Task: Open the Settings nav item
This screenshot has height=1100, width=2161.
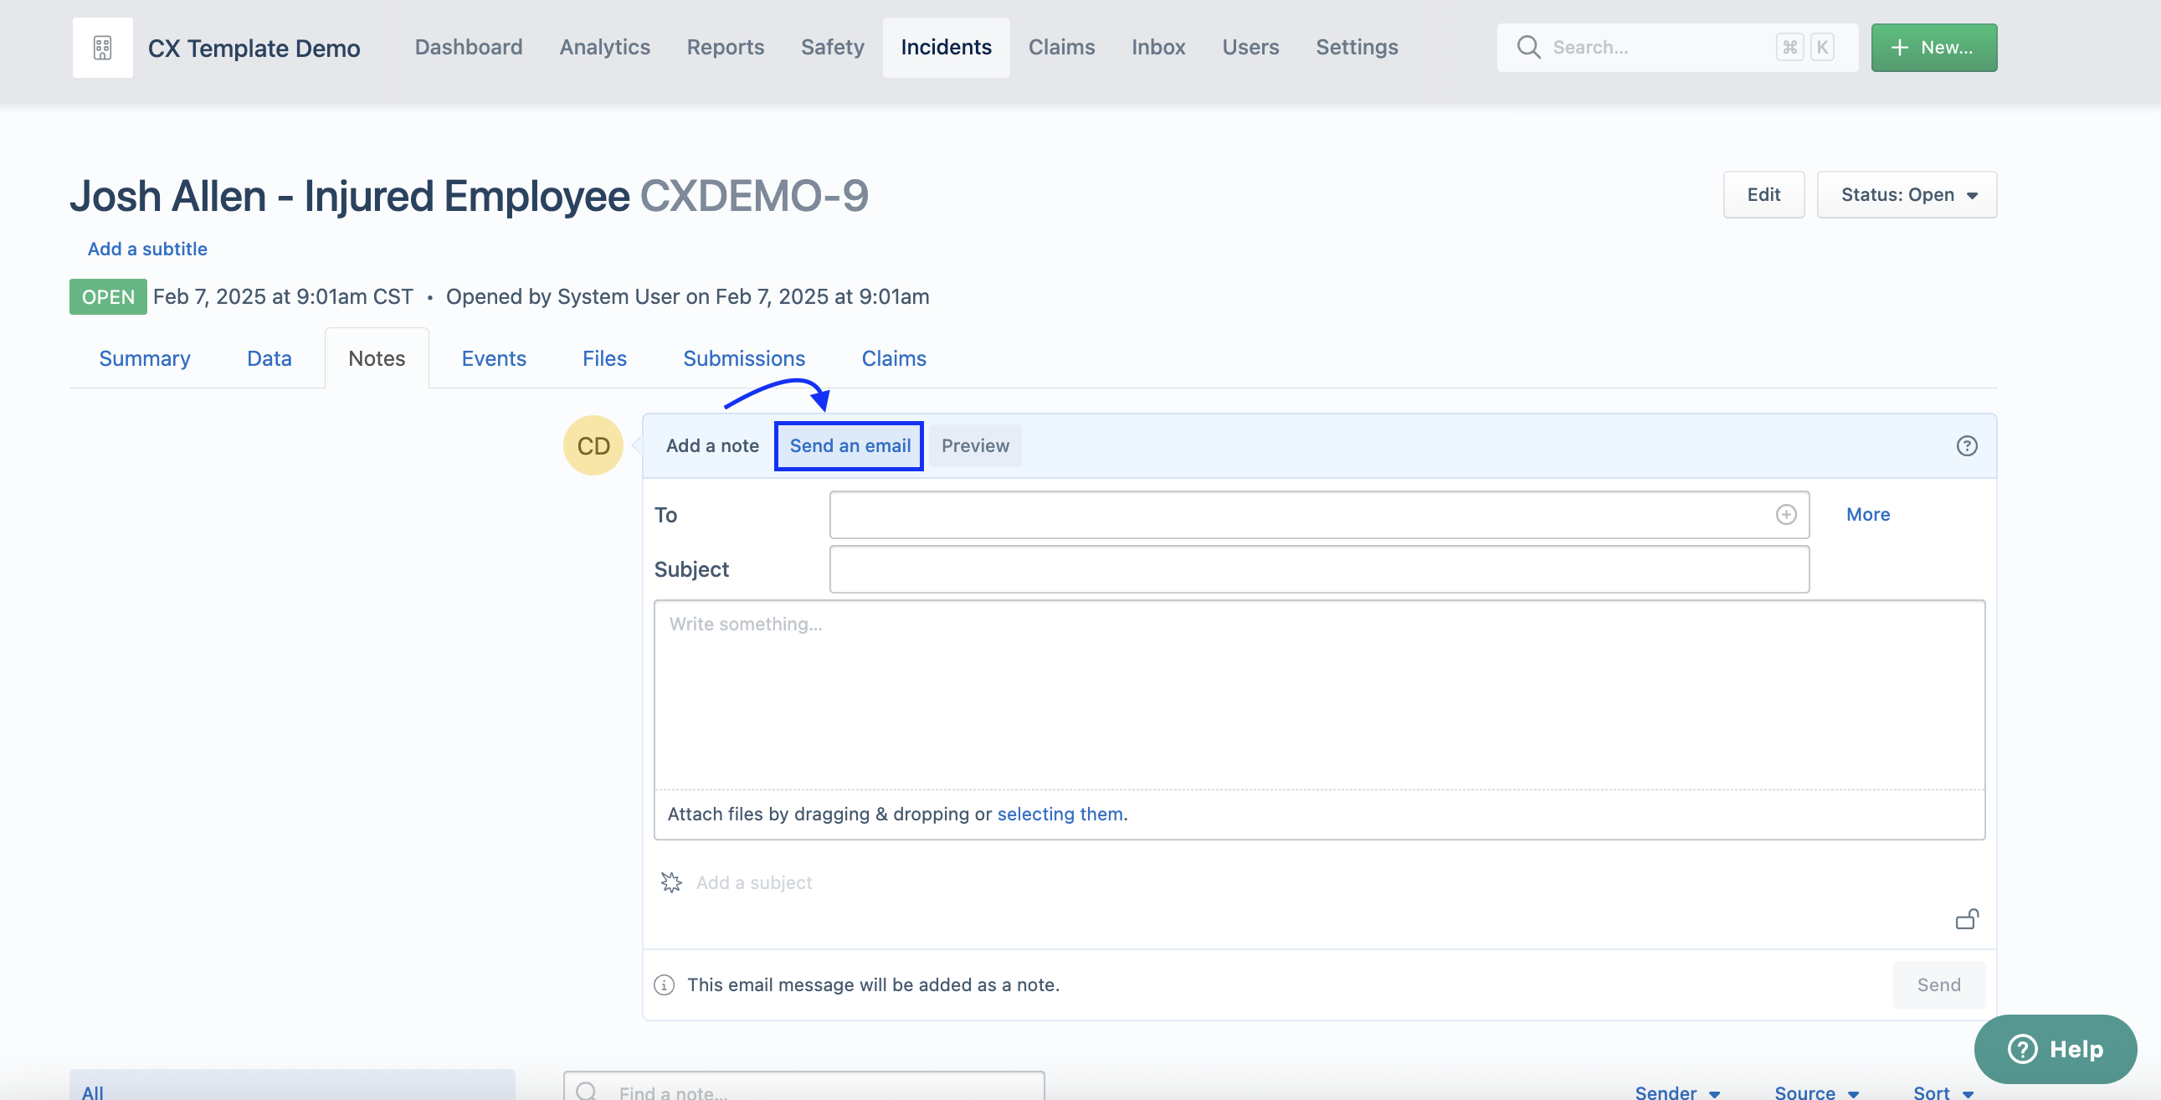Action: 1357,47
